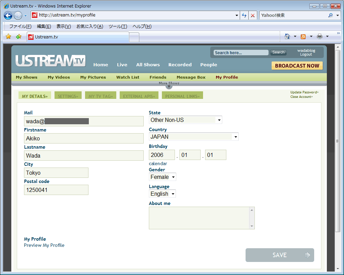Click the browser Back arrow button
The width and height of the screenshot is (344, 275).
click(8, 15)
